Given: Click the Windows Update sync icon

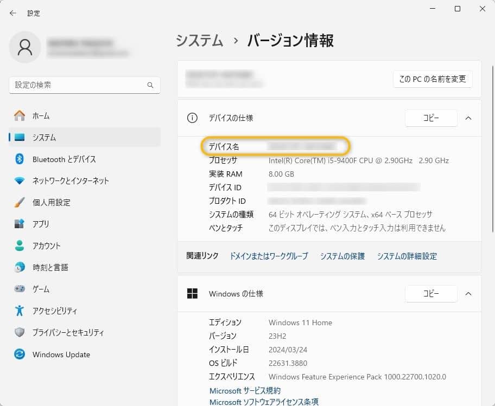Looking at the screenshot, I should [x=19, y=355].
